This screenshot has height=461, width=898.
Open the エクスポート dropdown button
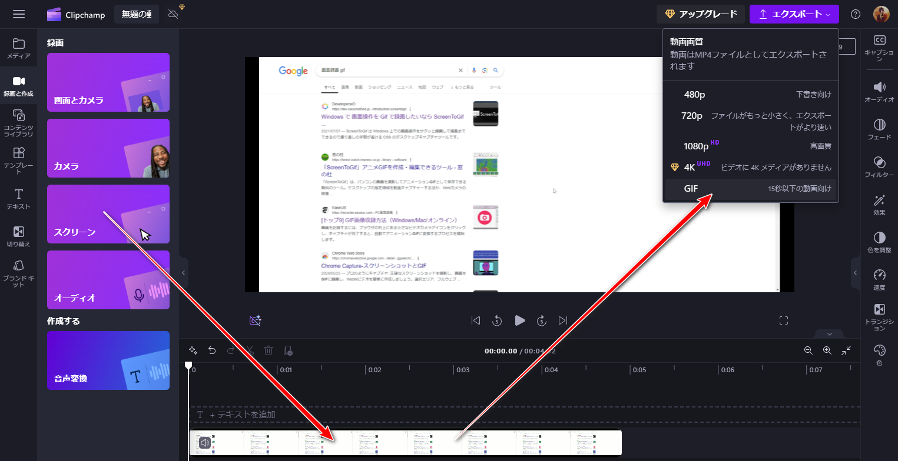(794, 14)
